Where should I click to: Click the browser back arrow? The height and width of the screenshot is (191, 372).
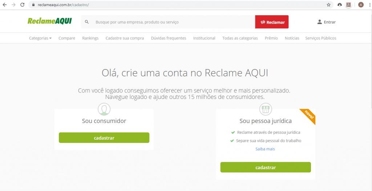pos(5,5)
